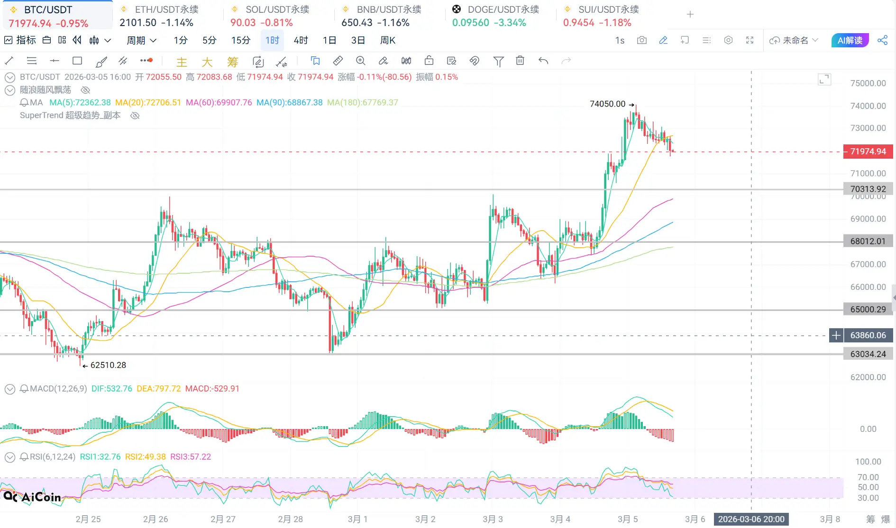
Task: Toggle the lock drawings padlock
Action: [x=429, y=61]
